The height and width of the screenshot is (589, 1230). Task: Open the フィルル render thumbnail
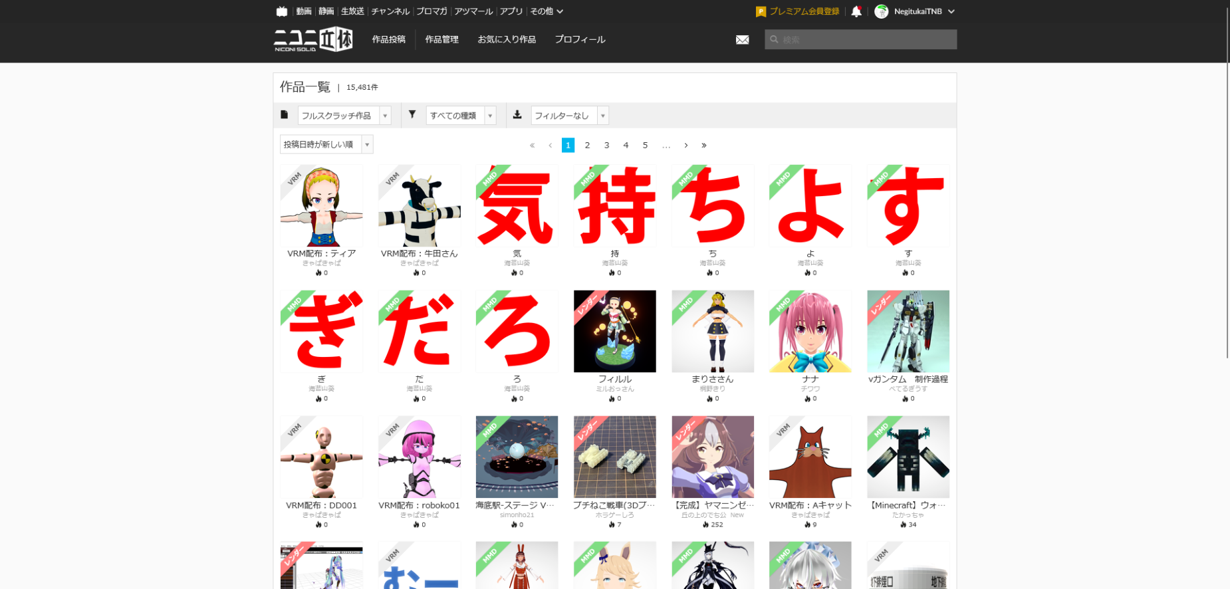(x=615, y=331)
